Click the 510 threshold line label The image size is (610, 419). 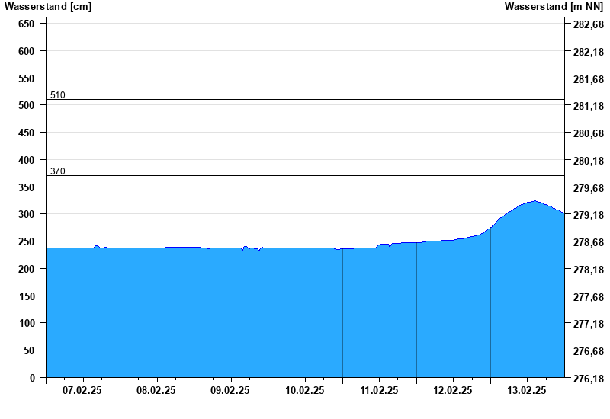pos(58,94)
